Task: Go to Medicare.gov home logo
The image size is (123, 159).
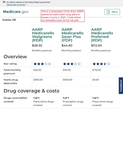Action: pos(16,12)
